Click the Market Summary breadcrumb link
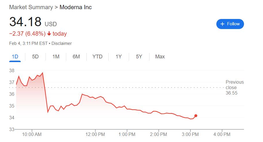This screenshot has width=263, height=142. point(31,7)
